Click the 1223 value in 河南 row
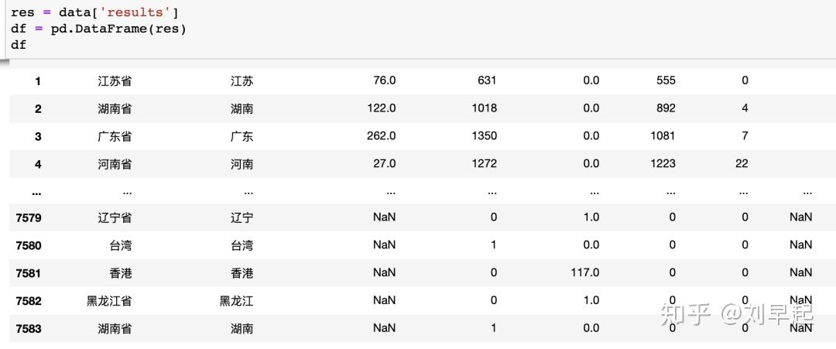 point(663,164)
